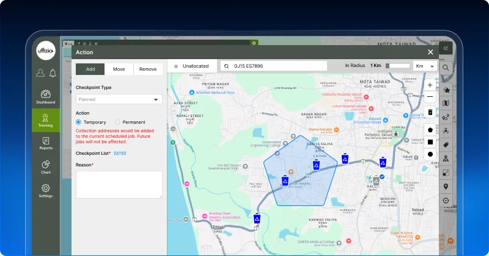Click the resize squares icon on right toolbar
This screenshot has width=489, height=256.
tap(446, 172)
